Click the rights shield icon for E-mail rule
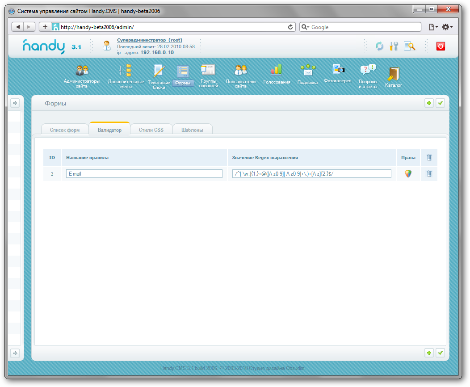Viewport: 470px width, 387px height. [x=408, y=174]
